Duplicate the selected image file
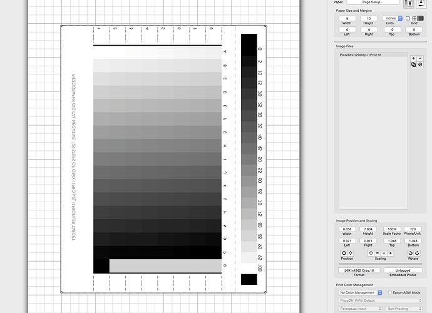The width and height of the screenshot is (432, 313). [x=413, y=64]
